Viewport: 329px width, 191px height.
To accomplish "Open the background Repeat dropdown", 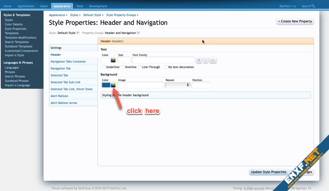I will pyautogui.click(x=177, y=85).
